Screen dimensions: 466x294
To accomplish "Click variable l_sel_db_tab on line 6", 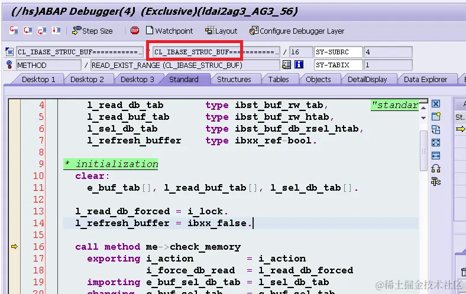I will tap(122, 129).
